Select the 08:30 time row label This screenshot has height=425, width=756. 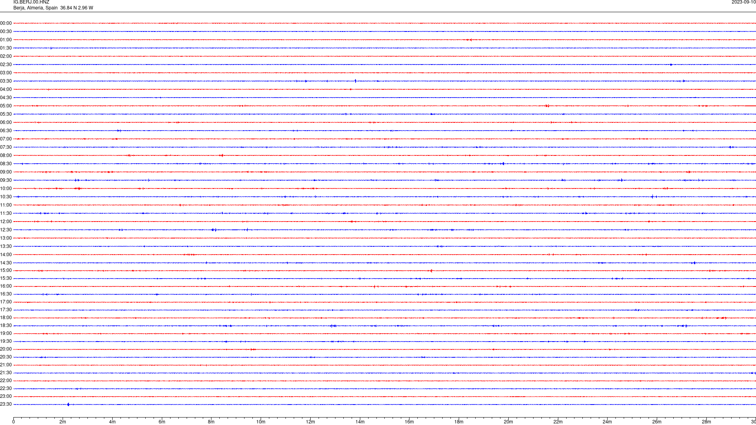click(x=6, y=164)
